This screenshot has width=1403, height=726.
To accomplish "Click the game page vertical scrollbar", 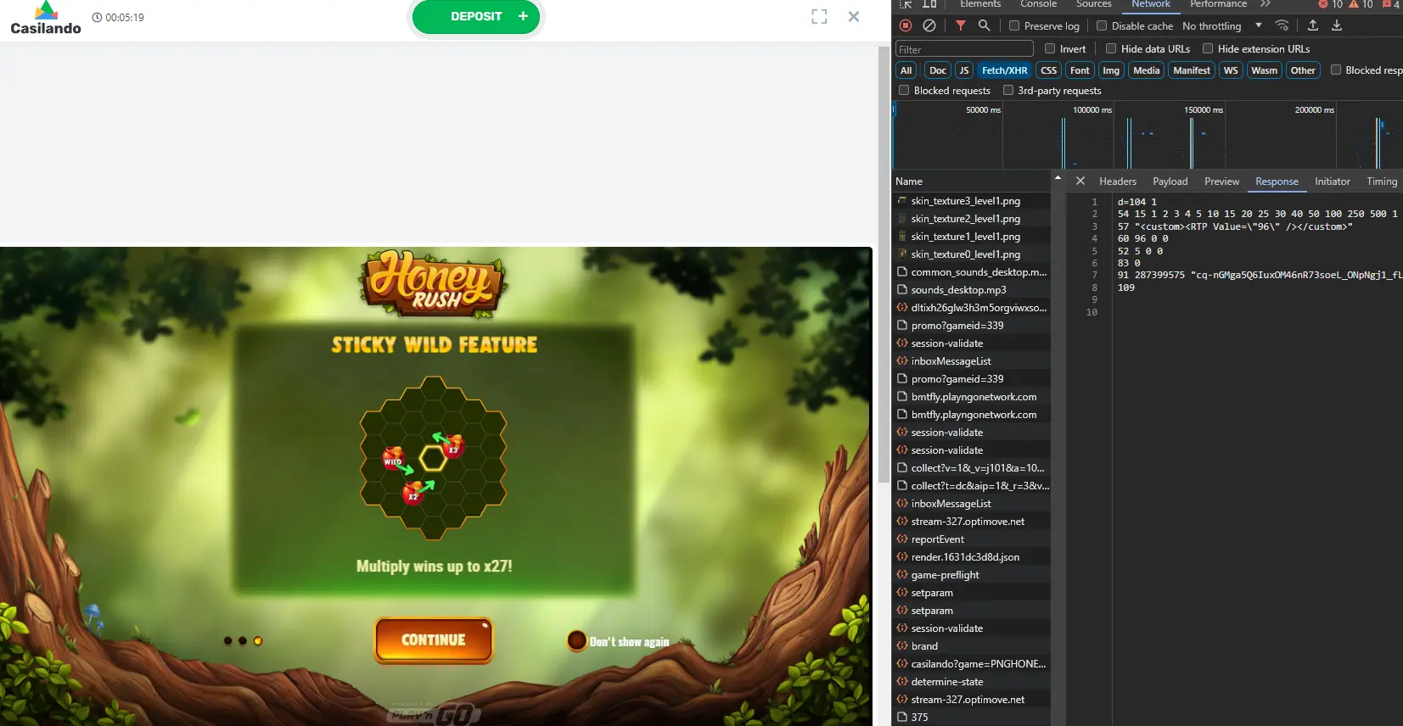I will click(884, 263).
